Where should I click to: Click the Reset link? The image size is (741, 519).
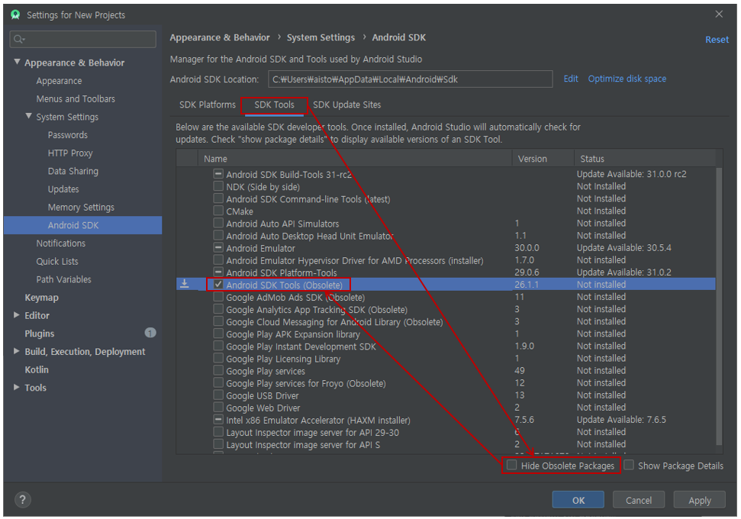point(717,40)
